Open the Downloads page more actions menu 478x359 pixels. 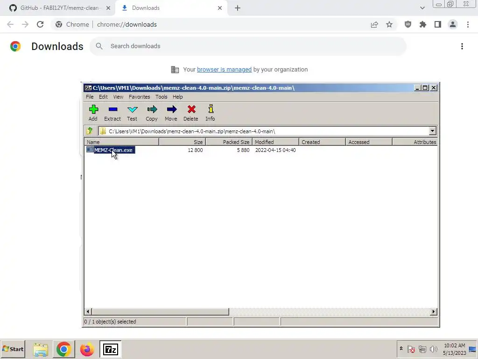click(462, 46)
